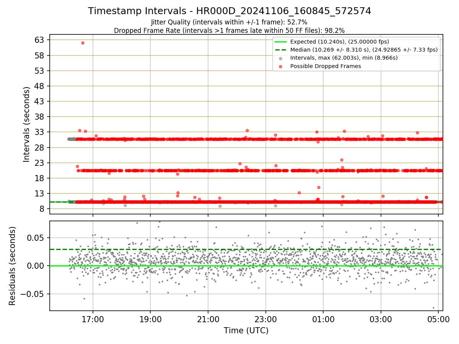Click the plot title 'Timestamp Intervals - HR000D_20241106_160845_572574'
Image resolution: width=459 pixels, height=344 pixels.
coord(229,11)
